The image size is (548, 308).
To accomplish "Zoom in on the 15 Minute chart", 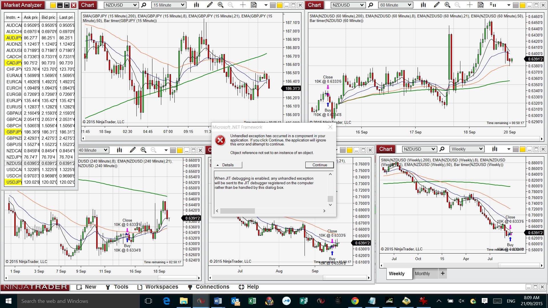I will [x=220, y=5].
